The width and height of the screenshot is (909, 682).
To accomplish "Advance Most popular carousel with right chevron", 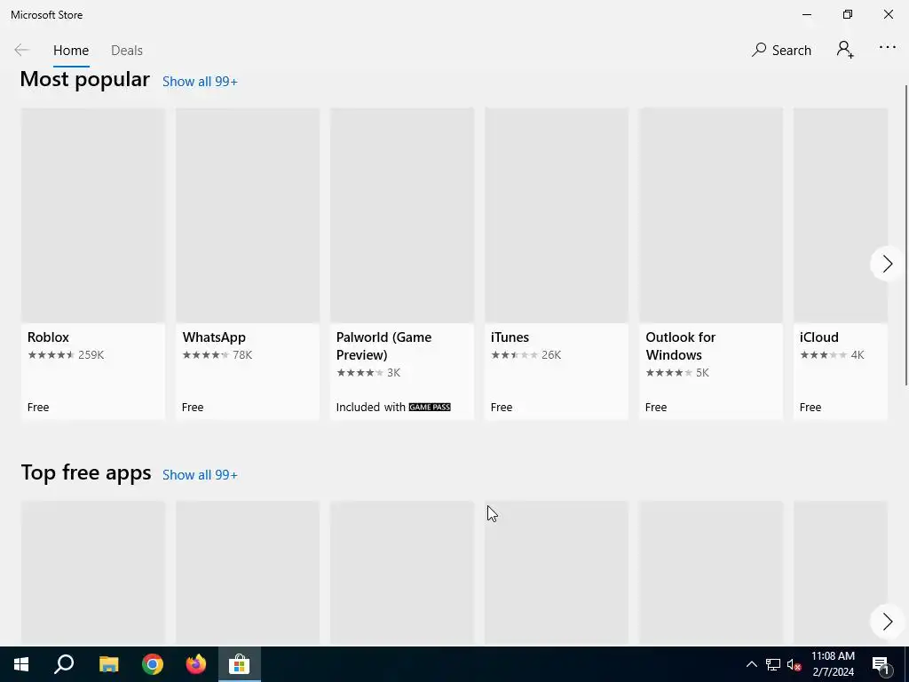I will (887, 264).
